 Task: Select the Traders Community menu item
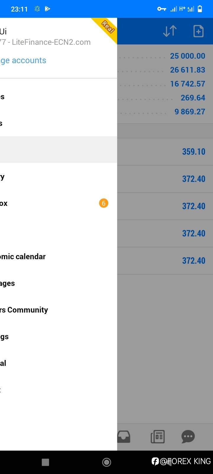pyautogui.click(x=24, y=310)
